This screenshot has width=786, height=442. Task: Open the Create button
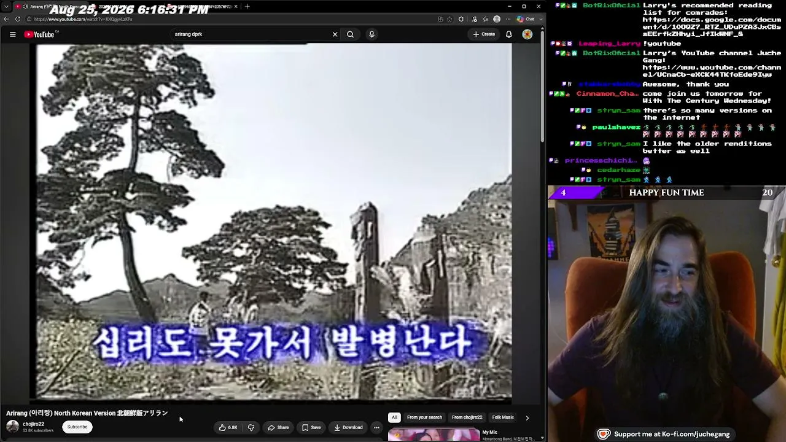coord(484,34)
